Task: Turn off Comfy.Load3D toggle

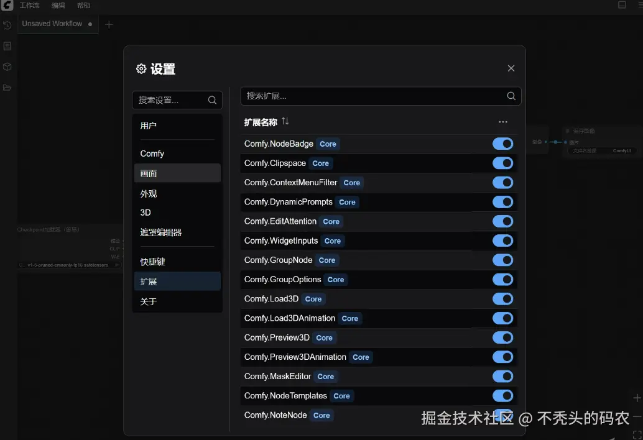Action: tap(502, 299)
